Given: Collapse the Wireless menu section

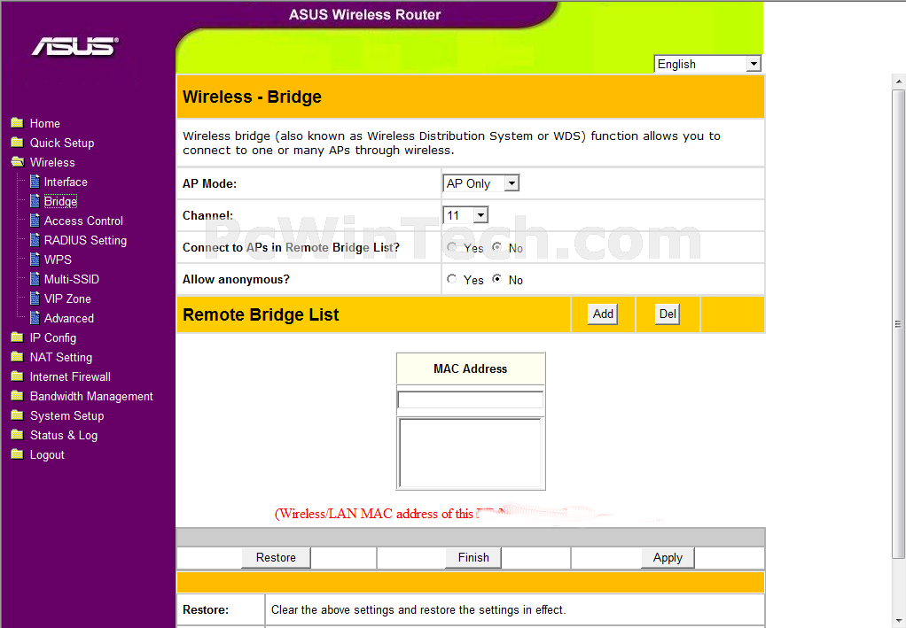Looking at the screenshot, I should tap(52, 162).
